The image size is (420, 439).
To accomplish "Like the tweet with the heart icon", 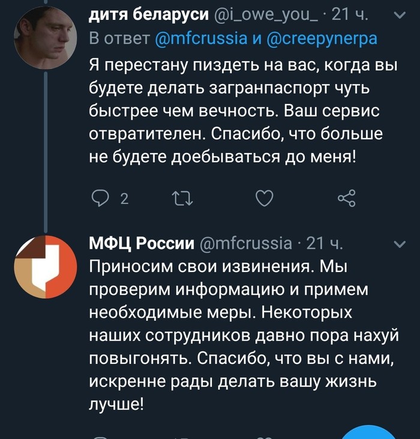I will point(265,199).
